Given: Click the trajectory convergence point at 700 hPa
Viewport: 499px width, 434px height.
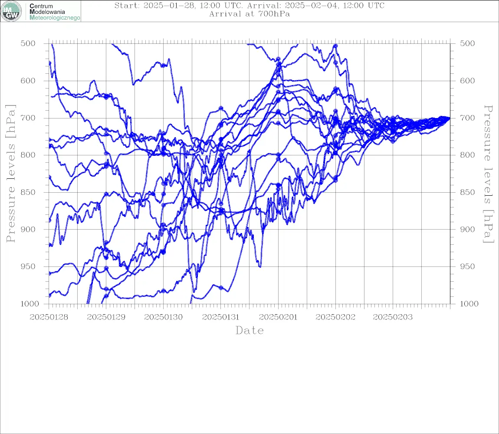Looking at the screenshot, I should coord(450,118).
